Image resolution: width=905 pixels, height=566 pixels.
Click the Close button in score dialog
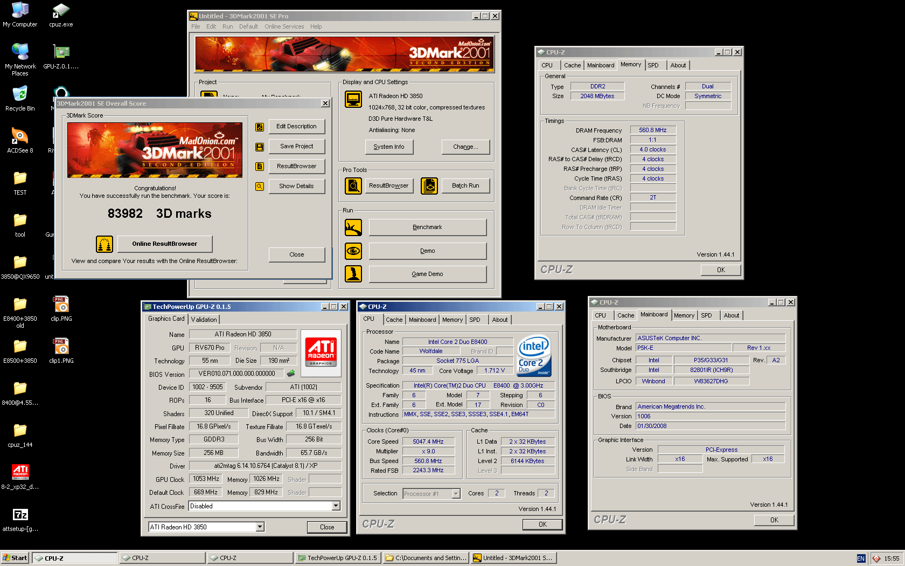pyautogui.click(x=297, y=255)
